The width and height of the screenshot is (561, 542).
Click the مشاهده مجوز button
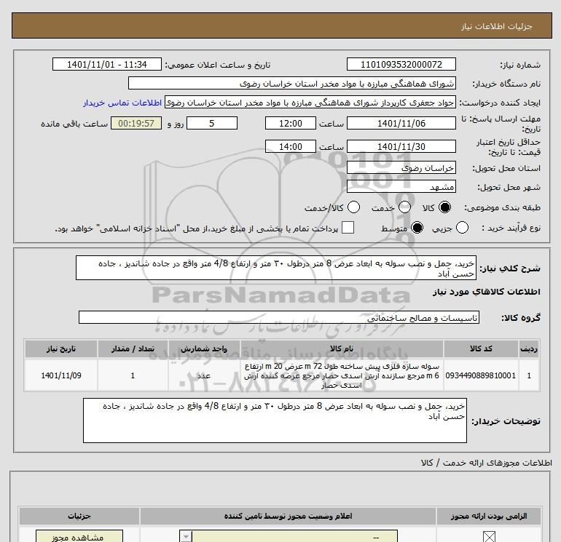click(79, 536)
